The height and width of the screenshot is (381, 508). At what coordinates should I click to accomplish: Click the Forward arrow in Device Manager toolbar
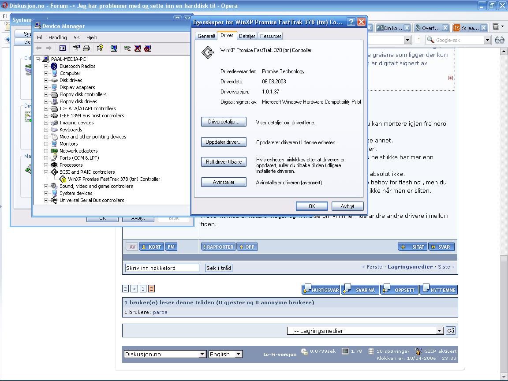(49, 48)
